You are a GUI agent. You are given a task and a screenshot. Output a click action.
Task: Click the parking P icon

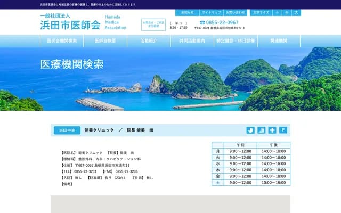(283, 130)
